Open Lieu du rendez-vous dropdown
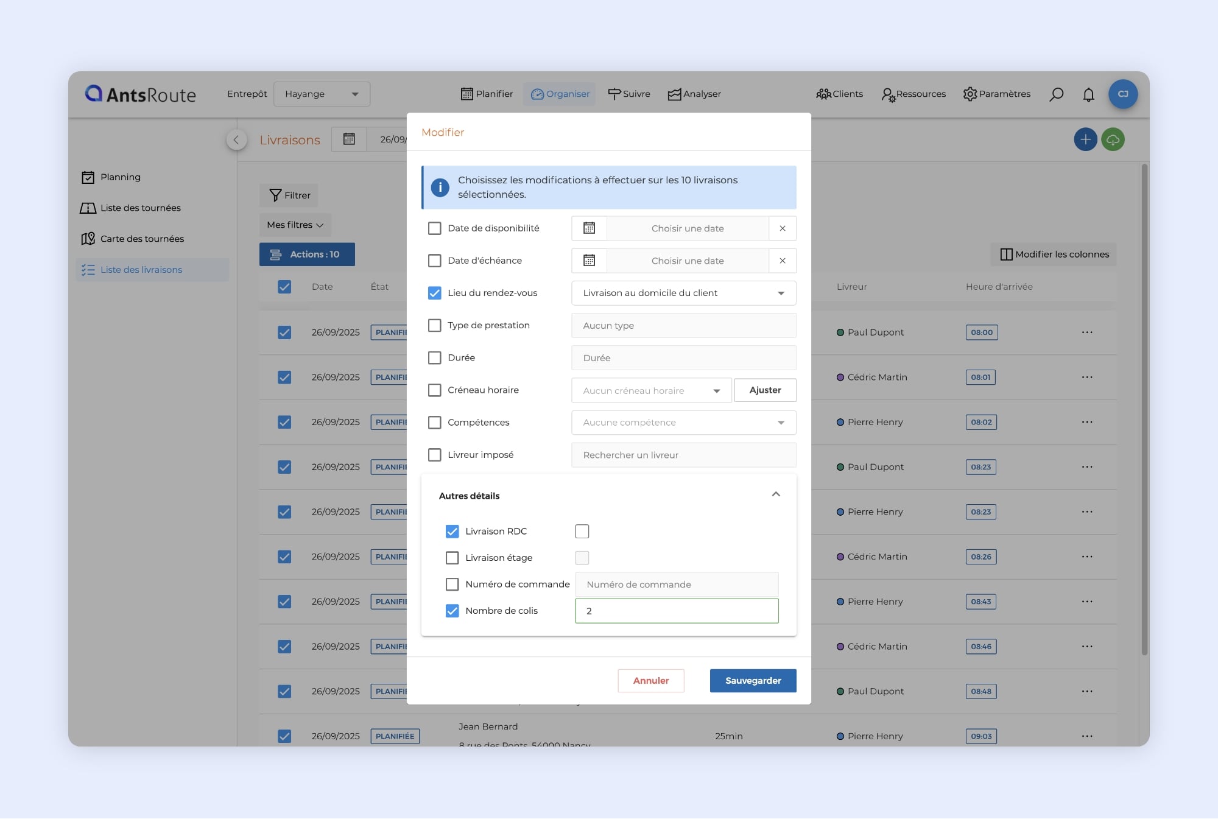Image resolution: width=1218 pixels, height=819 pixels. [x=683, y=293]
